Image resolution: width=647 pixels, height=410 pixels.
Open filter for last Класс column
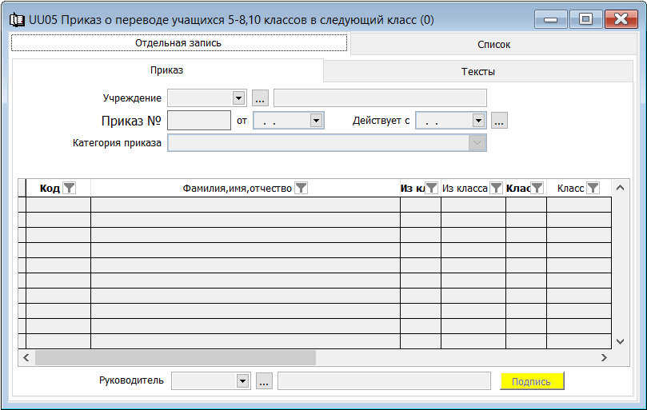593,188
